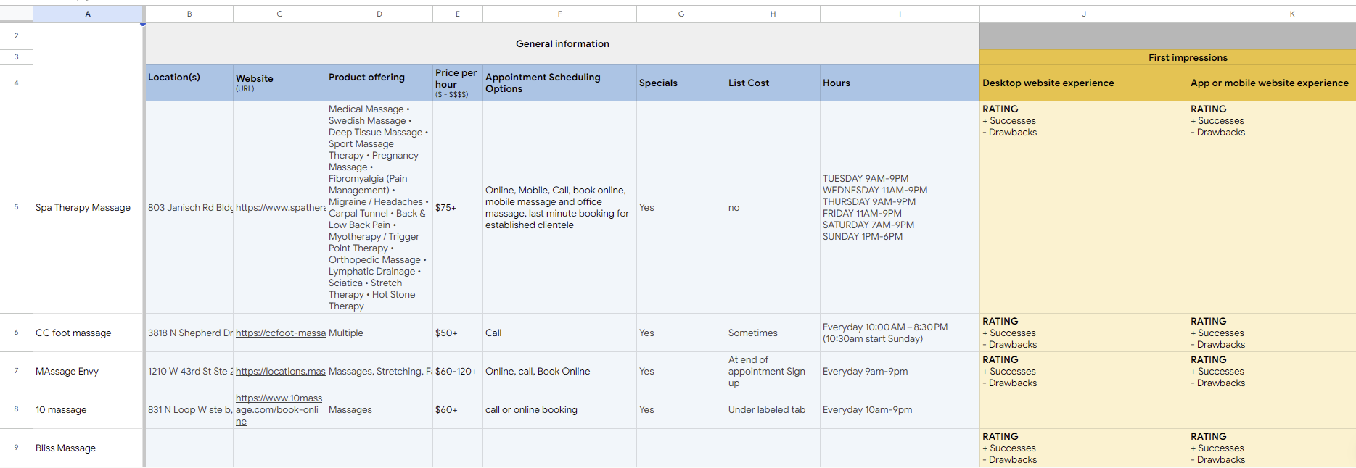
Task: Click the Massages, Stretching product cell
Action: [379, 371]
